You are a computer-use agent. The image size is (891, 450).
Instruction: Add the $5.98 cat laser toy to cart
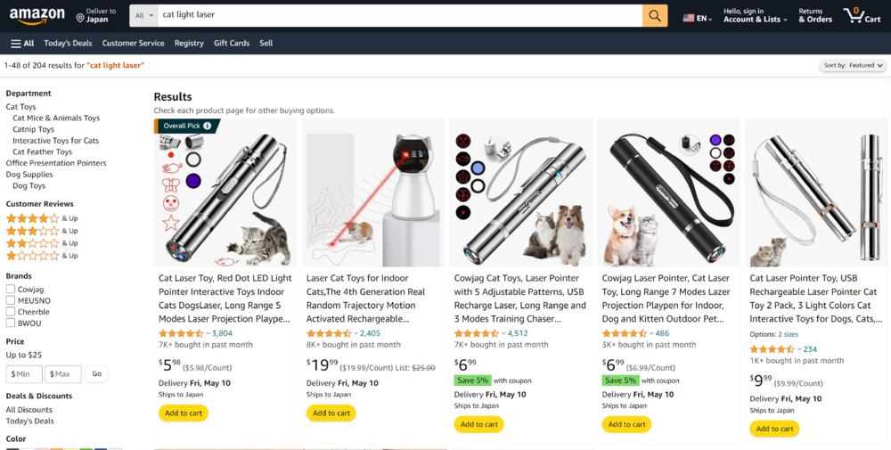click(184, 413)
